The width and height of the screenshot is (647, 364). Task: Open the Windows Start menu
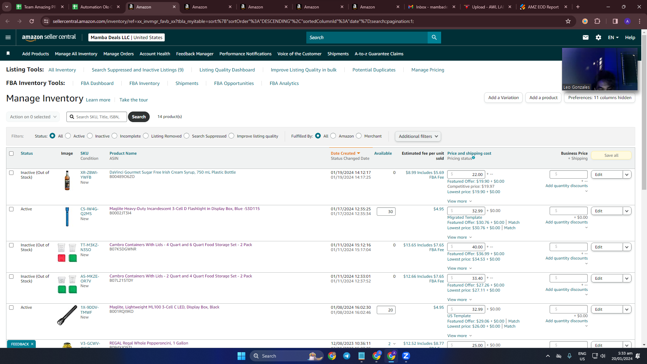point(241,356)
